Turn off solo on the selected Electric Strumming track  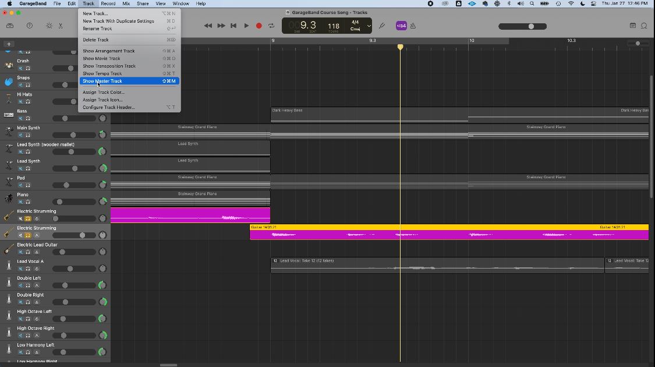(27, 235)
